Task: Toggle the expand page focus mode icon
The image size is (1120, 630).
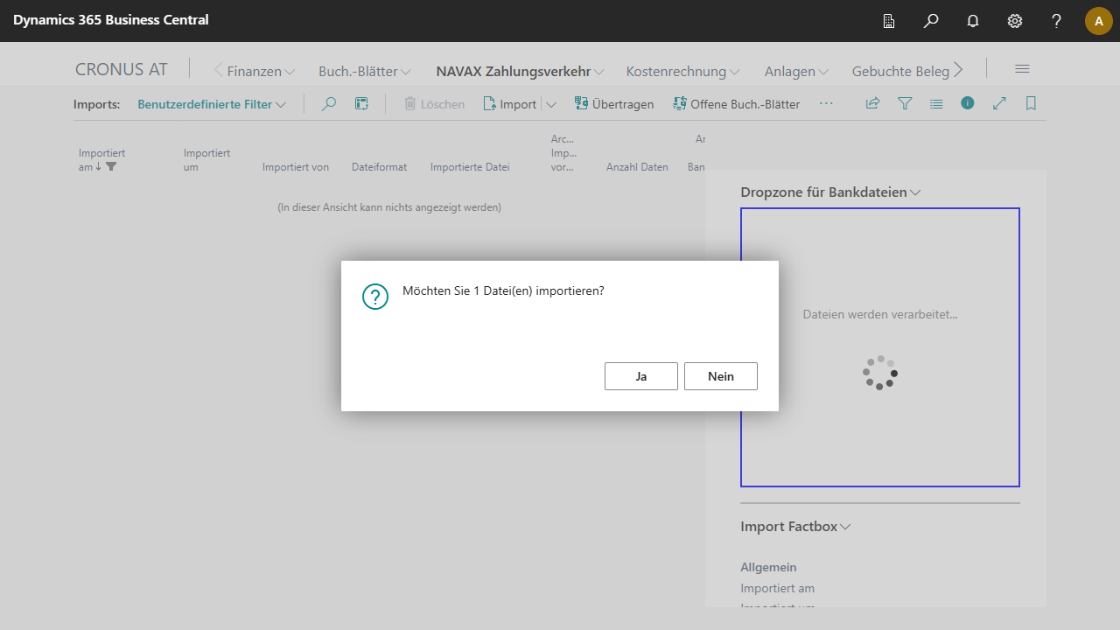Action: [999, 103]
